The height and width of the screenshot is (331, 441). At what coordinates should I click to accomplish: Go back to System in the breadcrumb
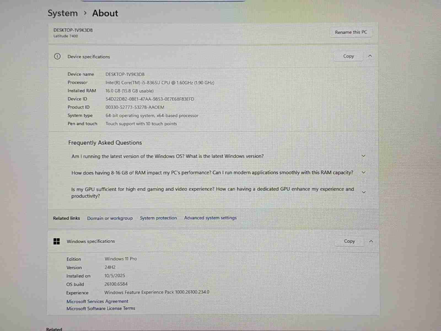pyautogui.click(x=63, y=13)
